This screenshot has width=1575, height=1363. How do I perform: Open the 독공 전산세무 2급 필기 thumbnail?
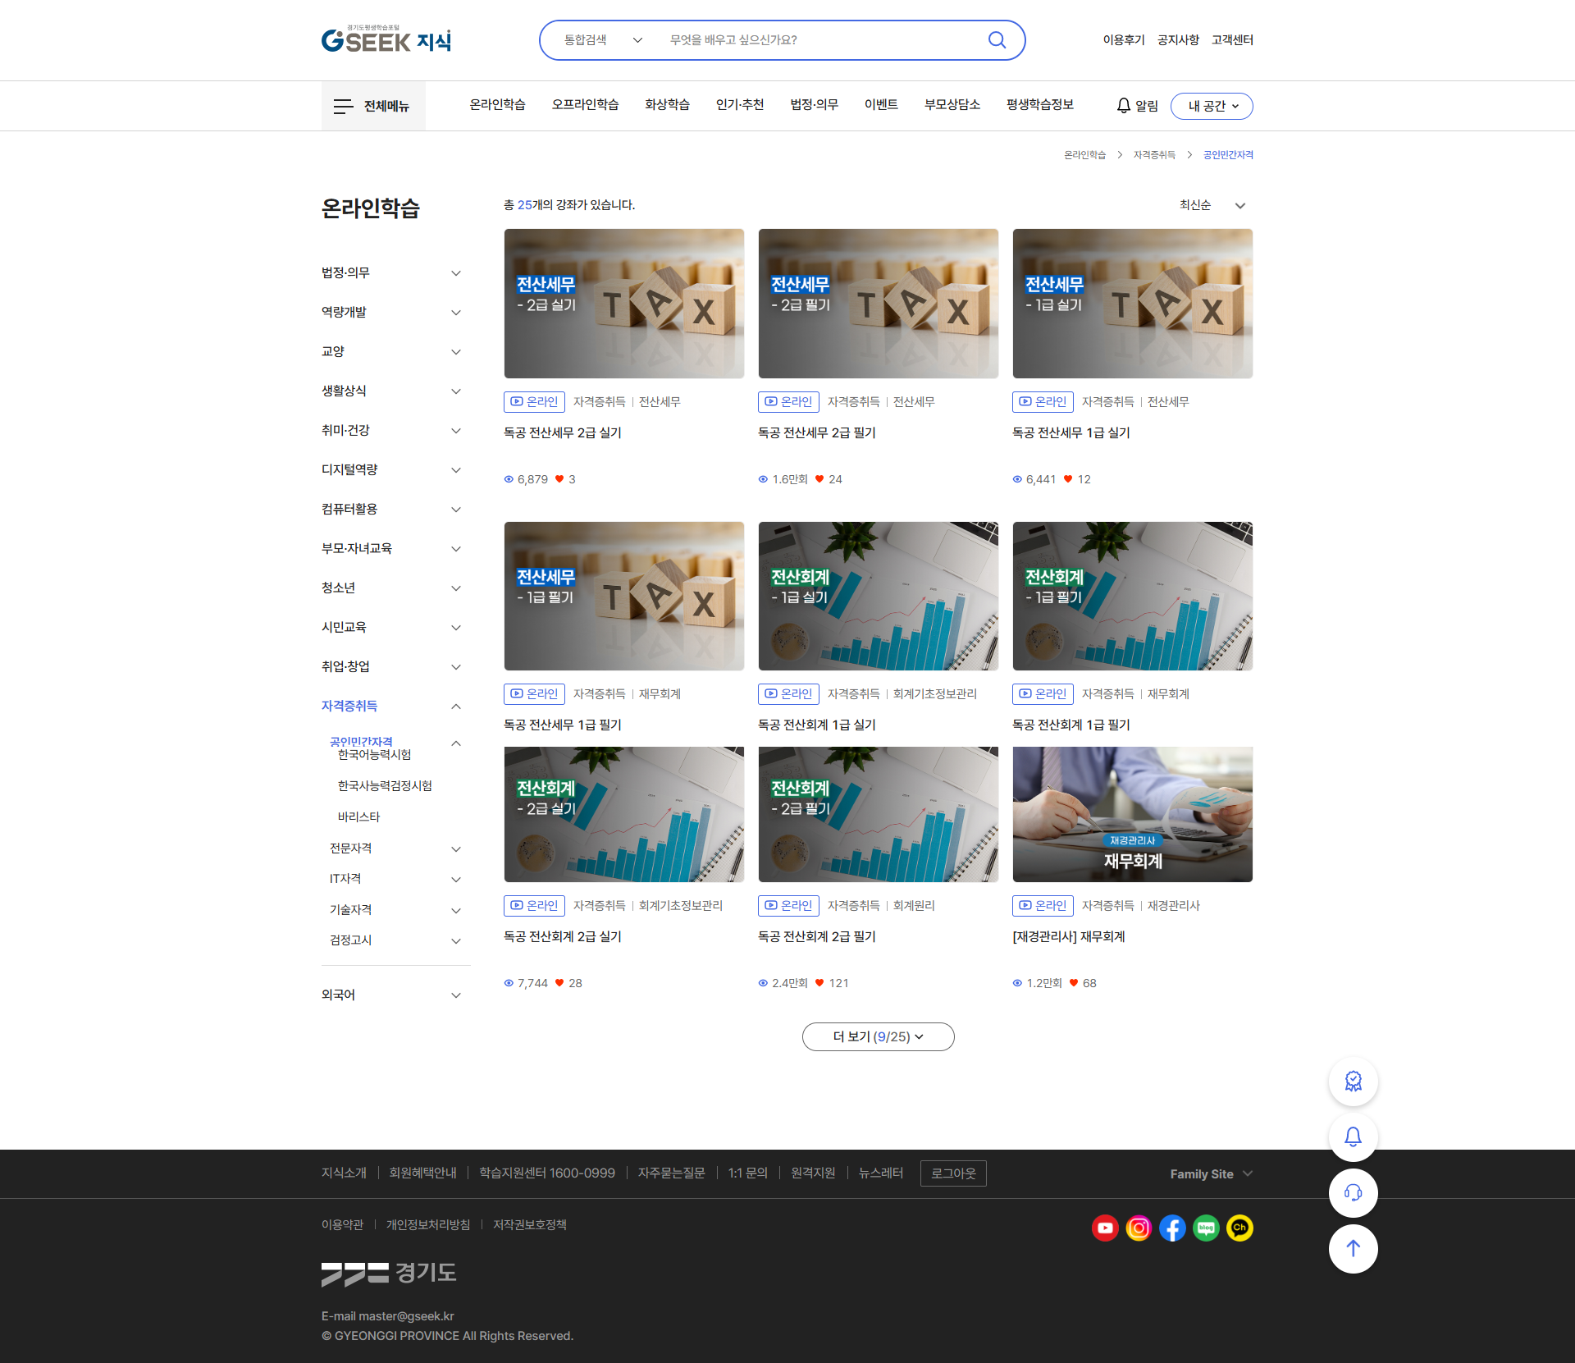coord(878,304)
